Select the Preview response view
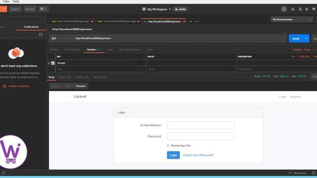317x178 pixels. coord(81,86)
